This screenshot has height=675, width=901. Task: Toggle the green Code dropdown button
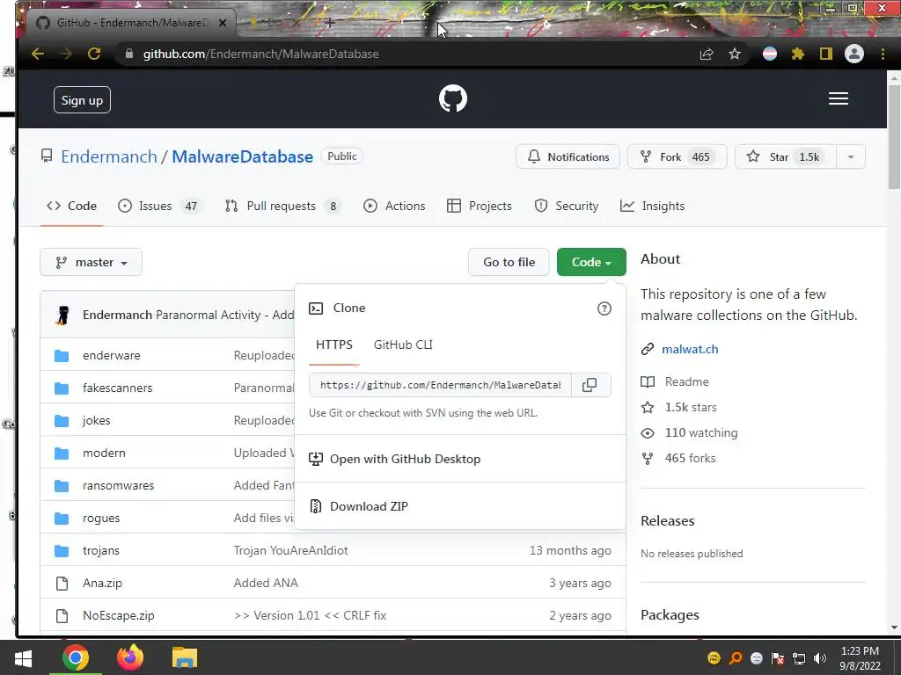point(591,262)
